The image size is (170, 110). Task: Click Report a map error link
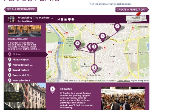(x=140, y=81)
